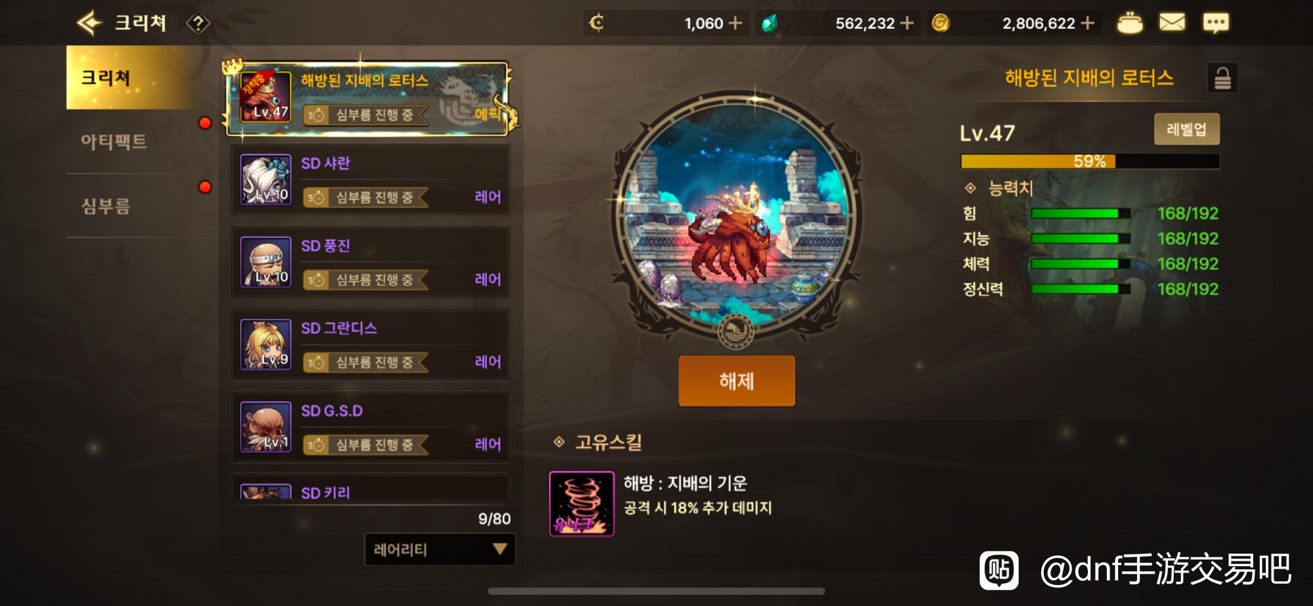The height and width of the screenshot is (606, 1313).
Task: Add more moon currency with plus
Action: pyautogui.click(x=736, y=23)
